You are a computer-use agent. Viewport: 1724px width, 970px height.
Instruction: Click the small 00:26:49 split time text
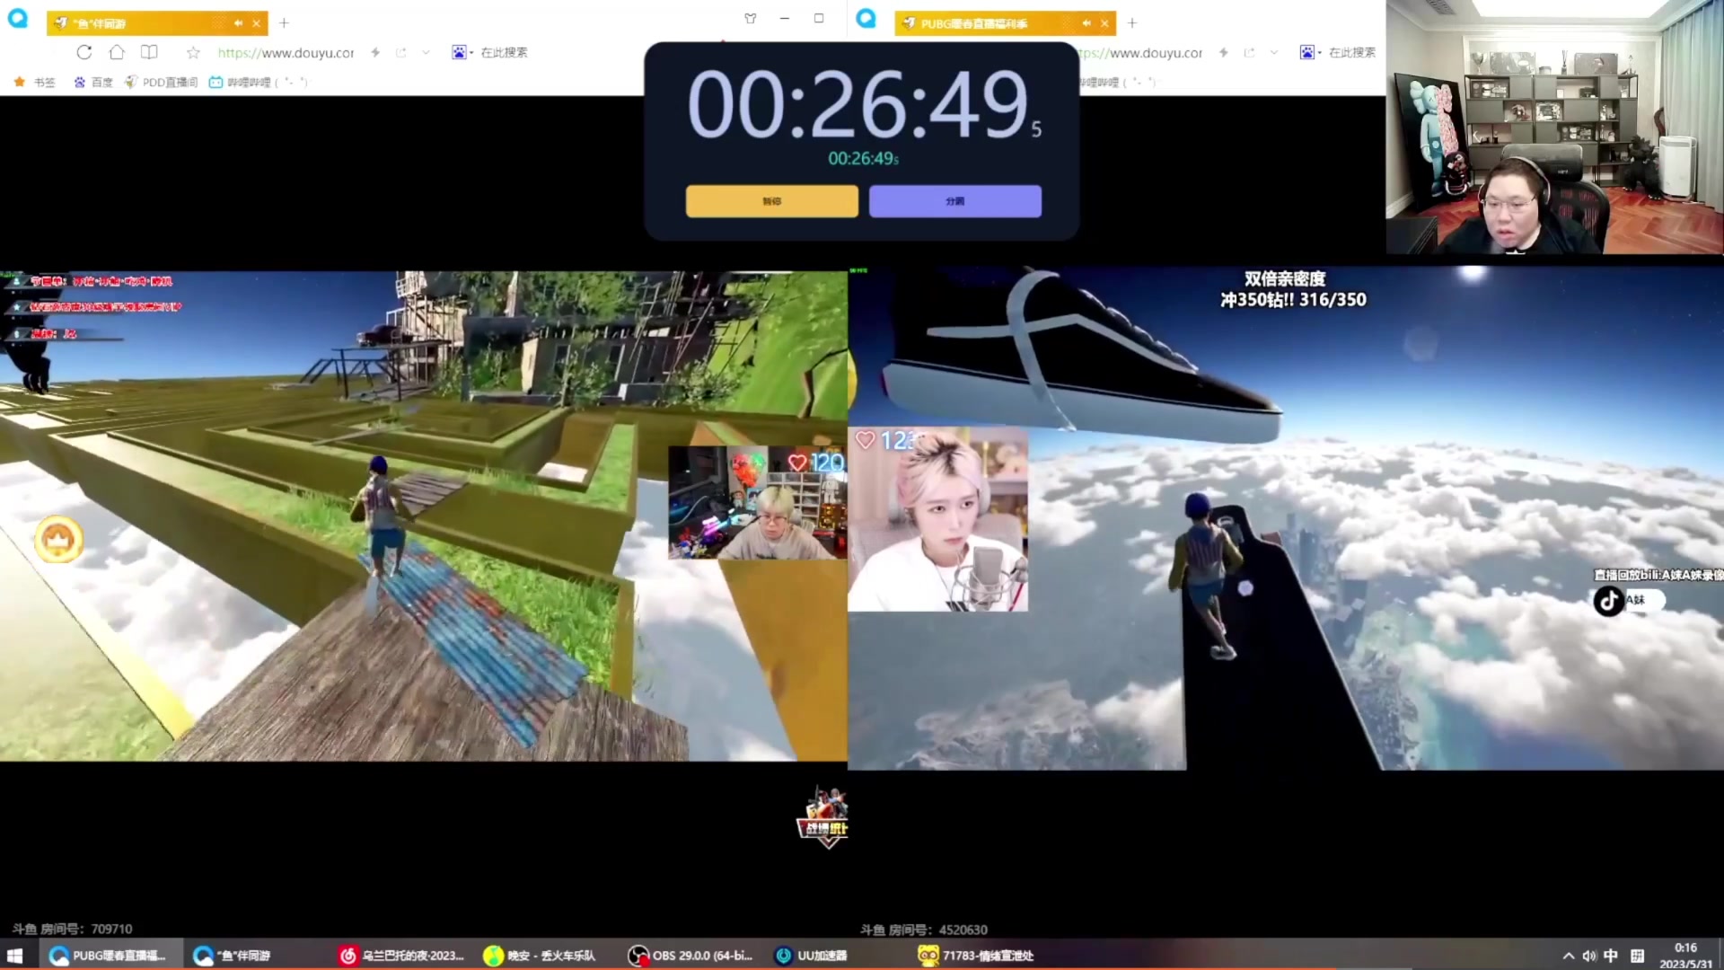(x=863, y=159)
